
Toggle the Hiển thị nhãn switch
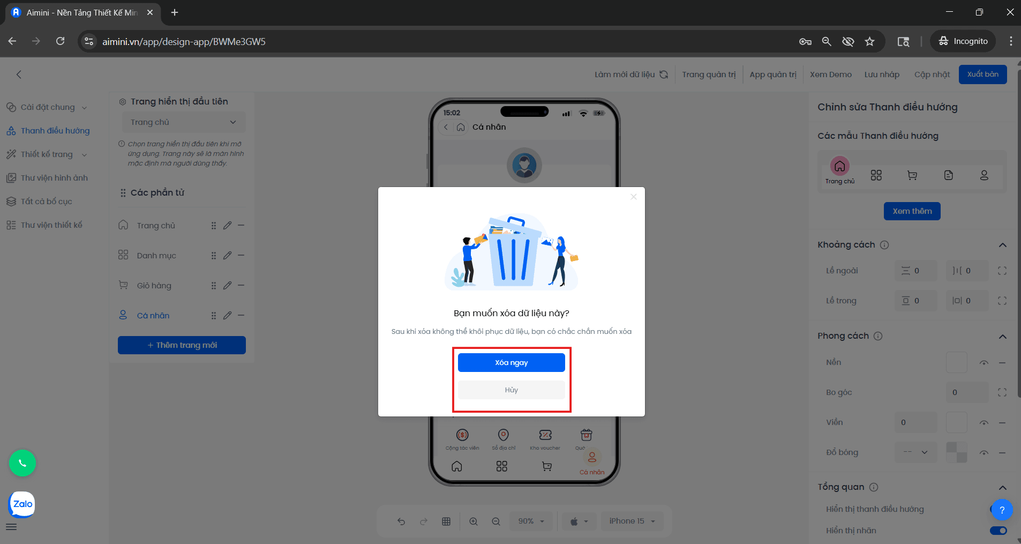998,531
